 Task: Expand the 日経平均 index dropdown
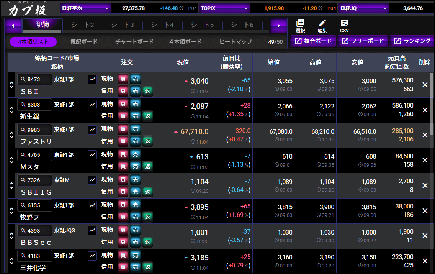point(106,8)
